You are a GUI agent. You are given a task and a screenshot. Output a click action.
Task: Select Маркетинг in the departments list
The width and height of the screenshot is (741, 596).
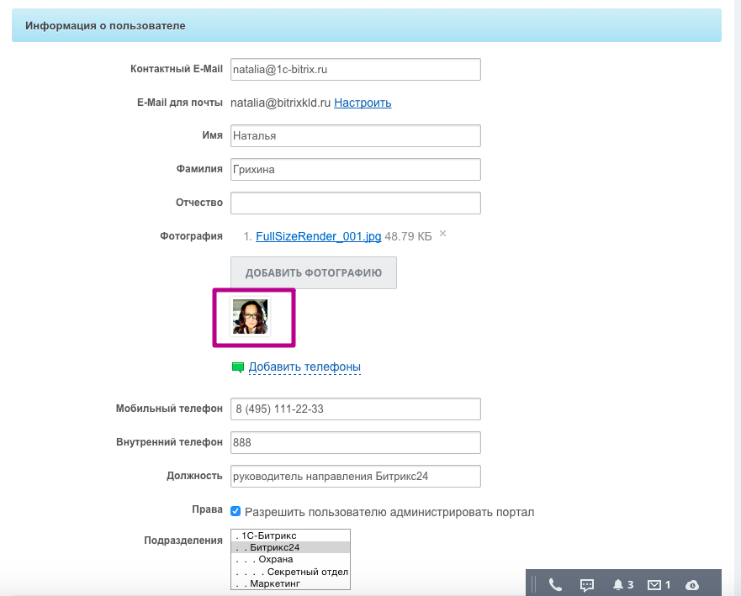click(x=291, y=583)
